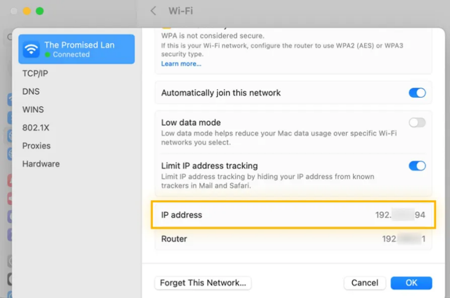
Task: Go back using the chevron beside Wi-Fi
Action: point(154,11)
